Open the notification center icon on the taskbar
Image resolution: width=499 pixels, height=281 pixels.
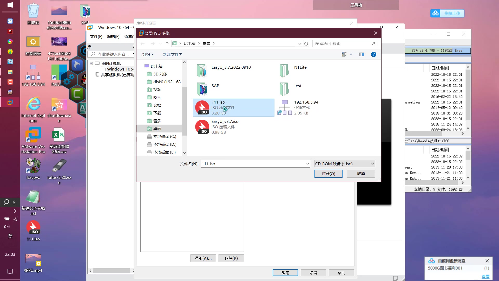[x=10, y=272]
